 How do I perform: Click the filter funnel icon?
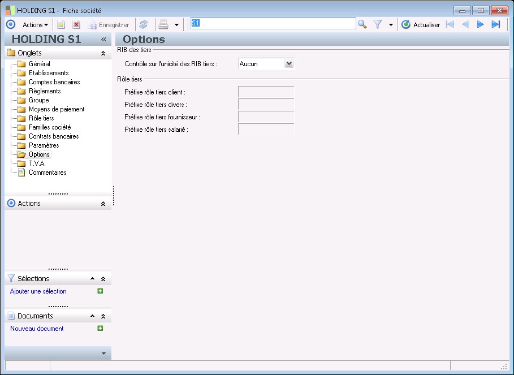(378, 24)
